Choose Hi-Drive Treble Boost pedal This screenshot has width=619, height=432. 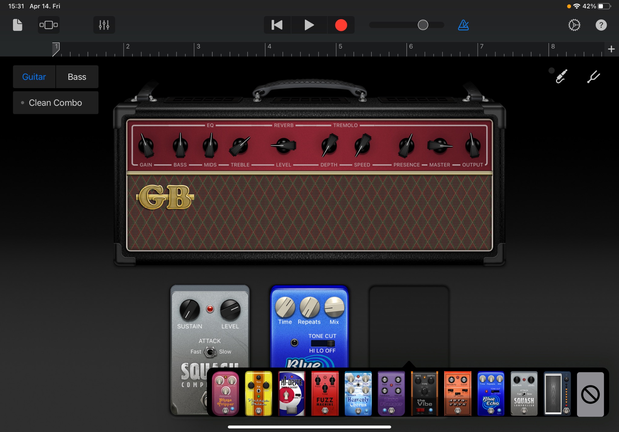point(292,394)
